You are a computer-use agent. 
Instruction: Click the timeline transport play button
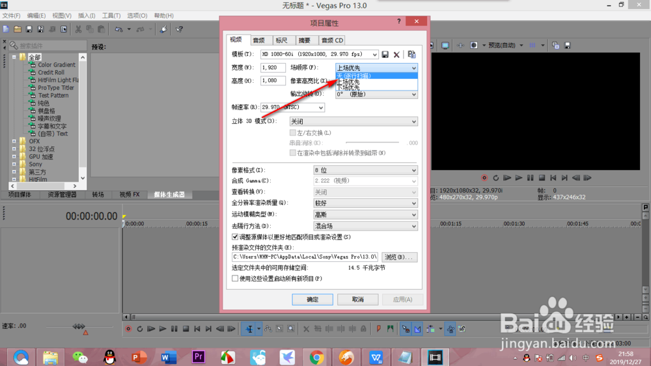[163, 329]
